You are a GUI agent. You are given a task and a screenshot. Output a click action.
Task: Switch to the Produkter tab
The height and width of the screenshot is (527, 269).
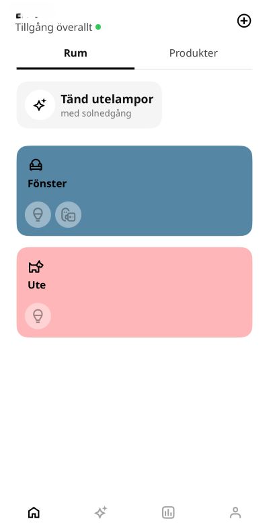(x=194, y=53)
